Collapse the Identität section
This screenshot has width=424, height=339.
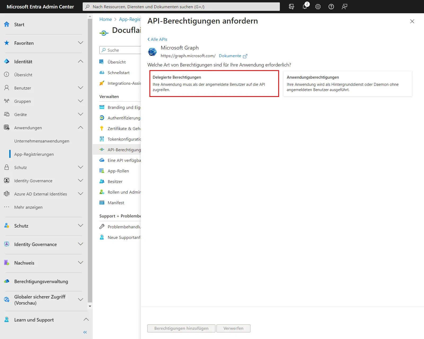tap(81, 61)
